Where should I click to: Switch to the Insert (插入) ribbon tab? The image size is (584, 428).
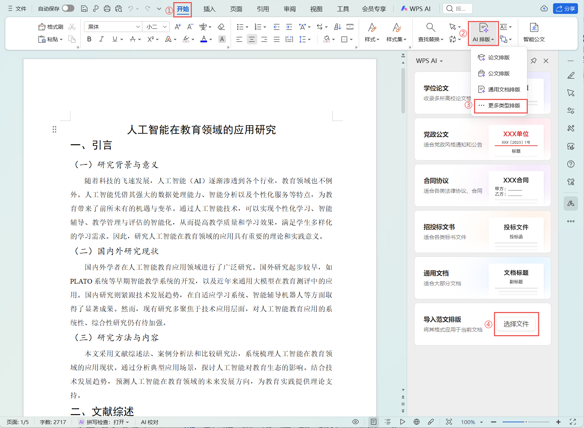click(x=209, y=9)
